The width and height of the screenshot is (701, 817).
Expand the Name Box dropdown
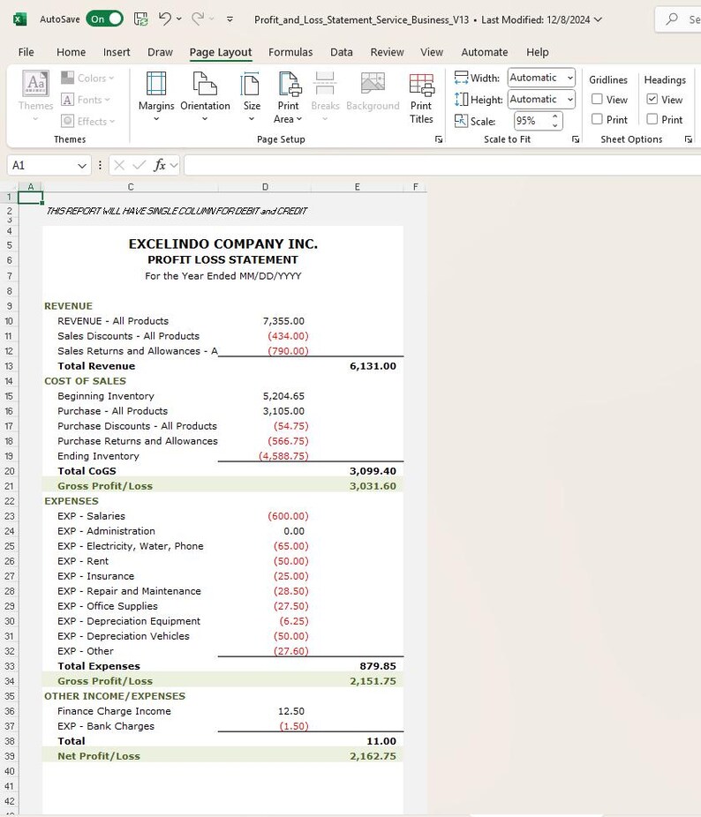pyautogui.click(x=82, y=166)
